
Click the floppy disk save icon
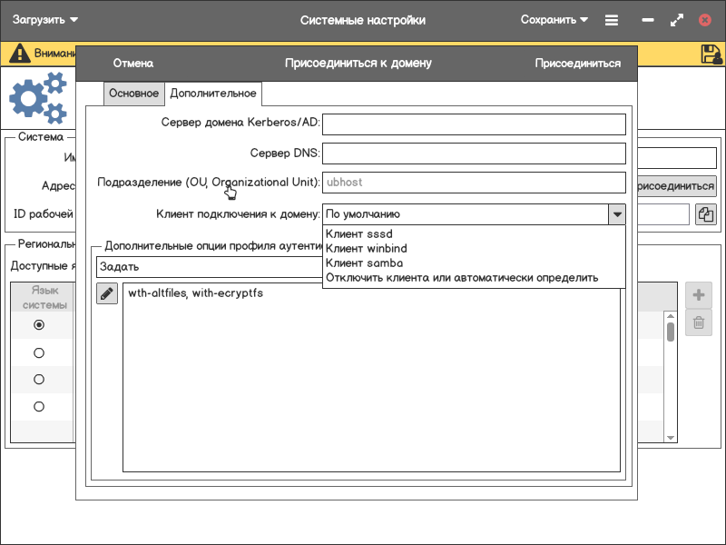pos(711,54)
